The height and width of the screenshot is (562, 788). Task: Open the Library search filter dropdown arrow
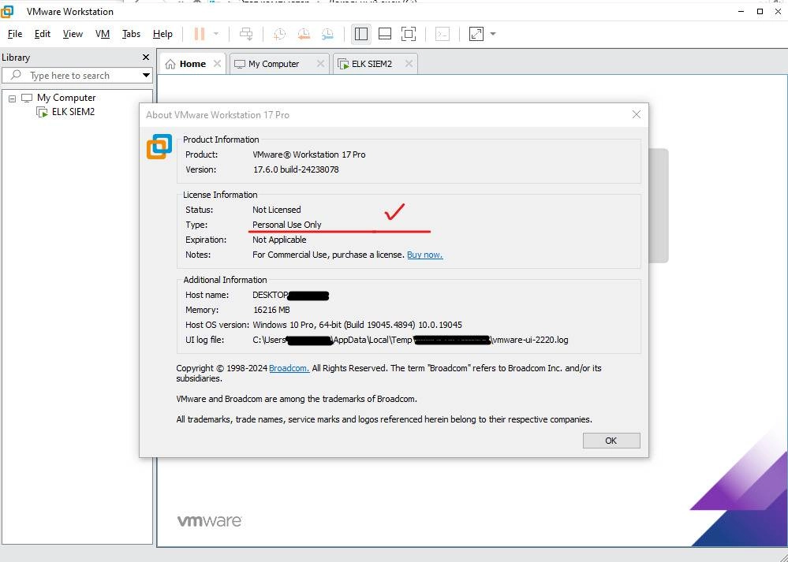[146, 76]
